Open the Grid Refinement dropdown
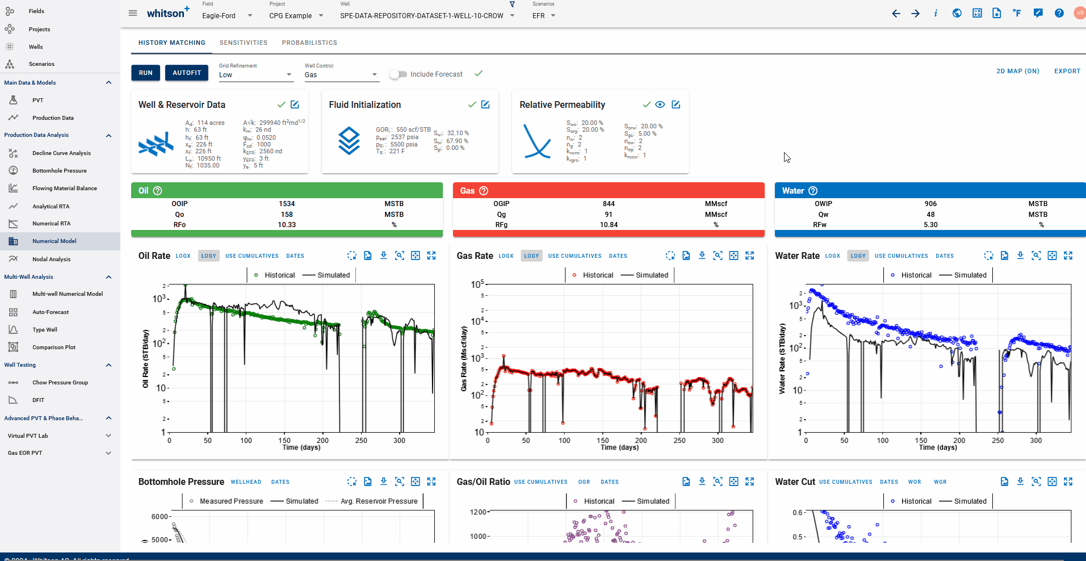This screenshot has width=1086, height=561. point(255,75)
